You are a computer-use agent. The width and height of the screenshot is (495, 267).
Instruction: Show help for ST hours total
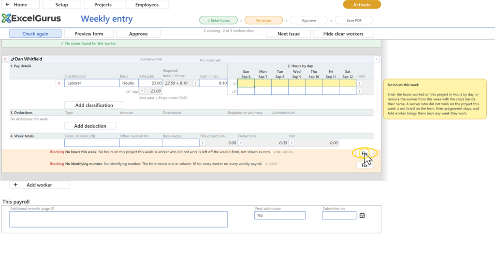pyautogui.click(x=359, y=83)
